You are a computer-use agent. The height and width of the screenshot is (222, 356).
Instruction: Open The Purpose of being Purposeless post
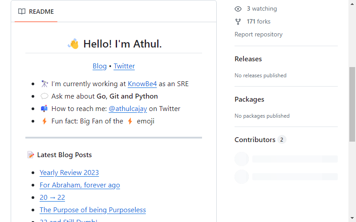[x=93, y=210]
